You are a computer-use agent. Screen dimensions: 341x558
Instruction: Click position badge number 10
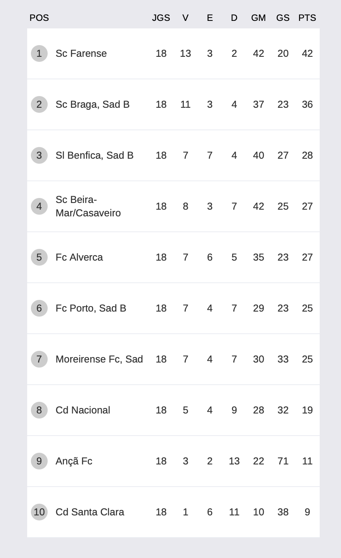tap(39, 512)
